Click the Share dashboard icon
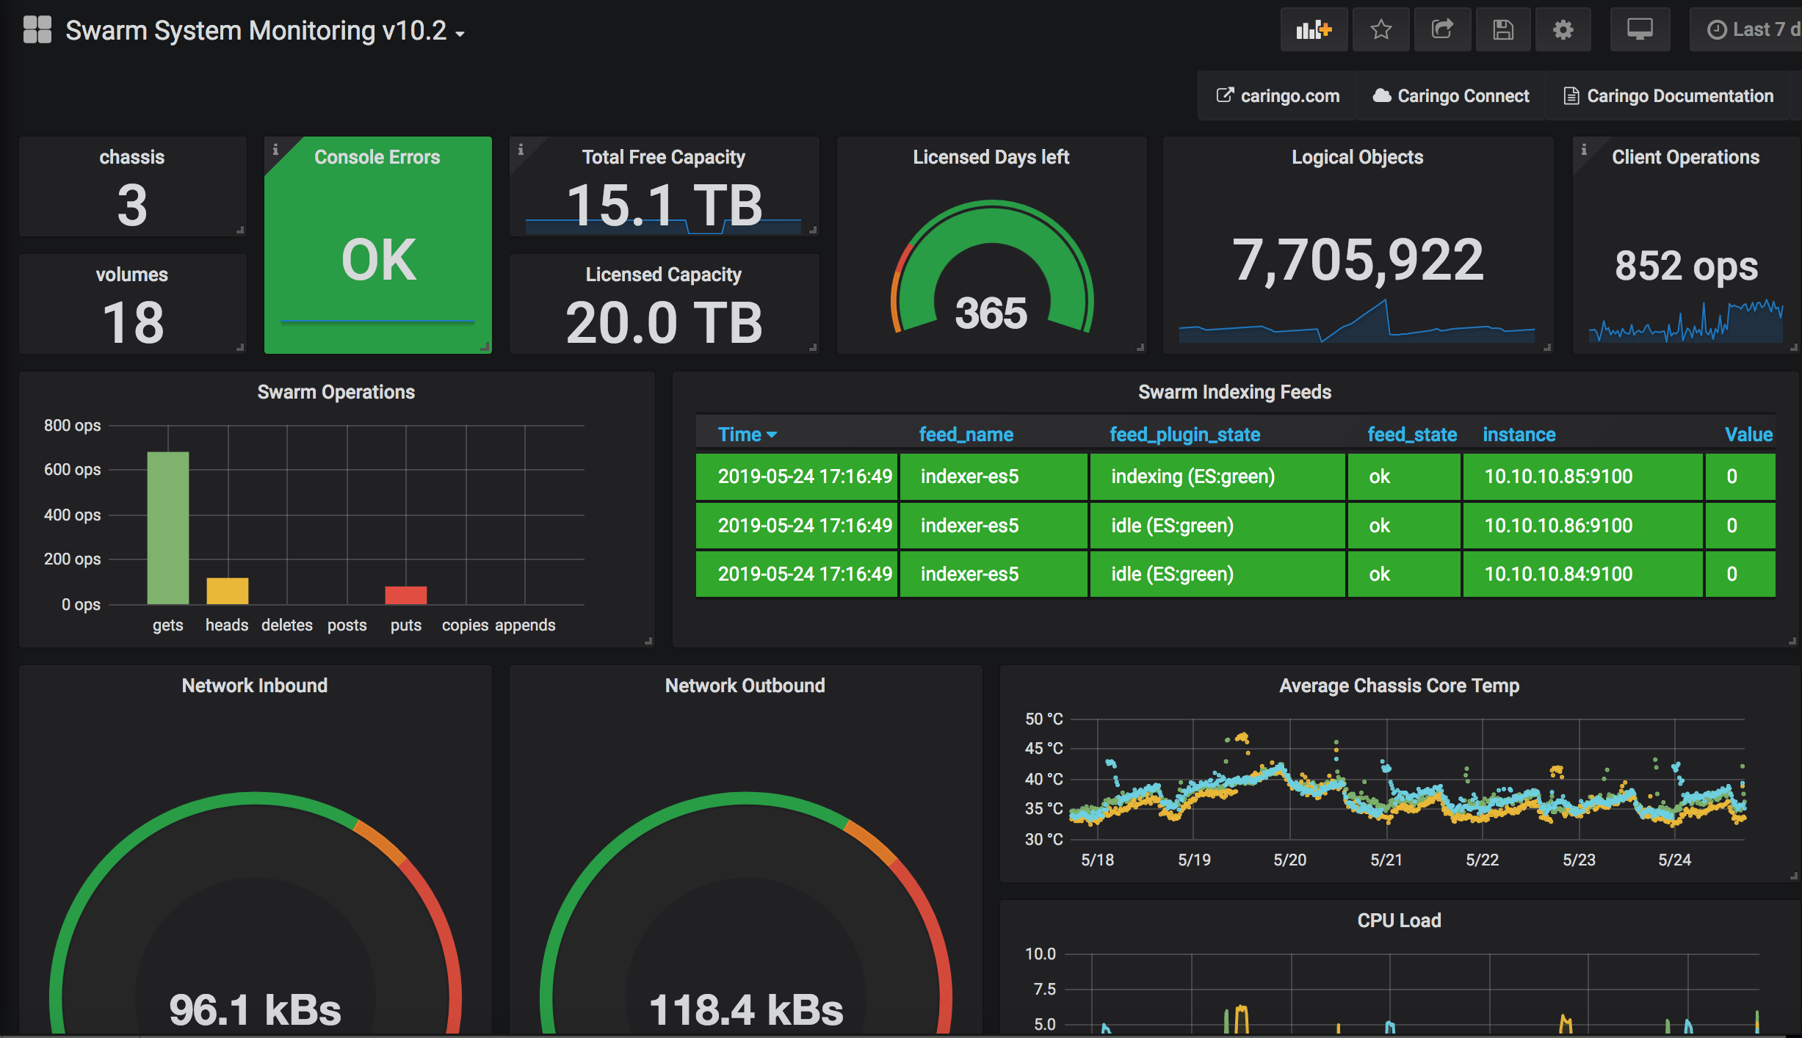 coord(1441,30)
